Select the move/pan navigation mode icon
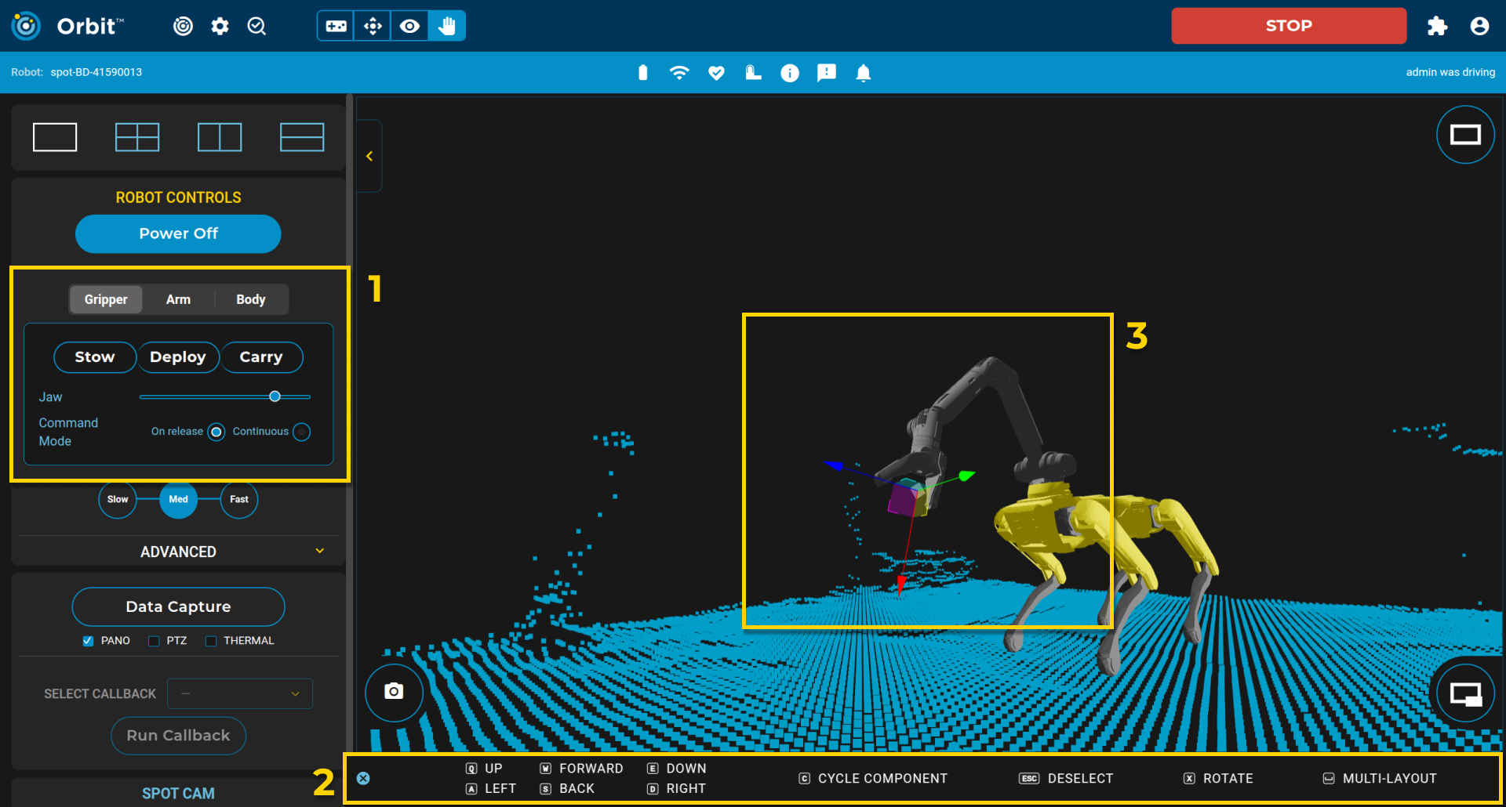 (x=372, y=25)
